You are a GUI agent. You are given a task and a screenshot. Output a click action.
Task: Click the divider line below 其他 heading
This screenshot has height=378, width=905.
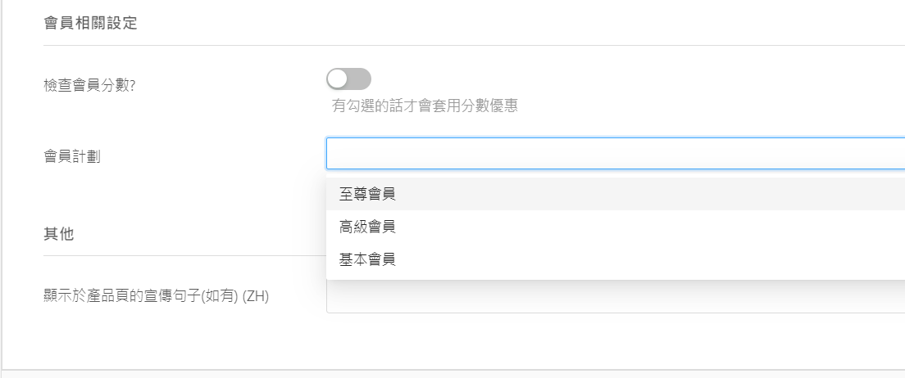(180, 255)
